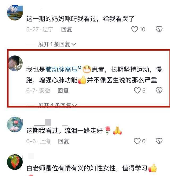
Task: Tap broken heart on 安徽 comment
Action: [159, 91]
